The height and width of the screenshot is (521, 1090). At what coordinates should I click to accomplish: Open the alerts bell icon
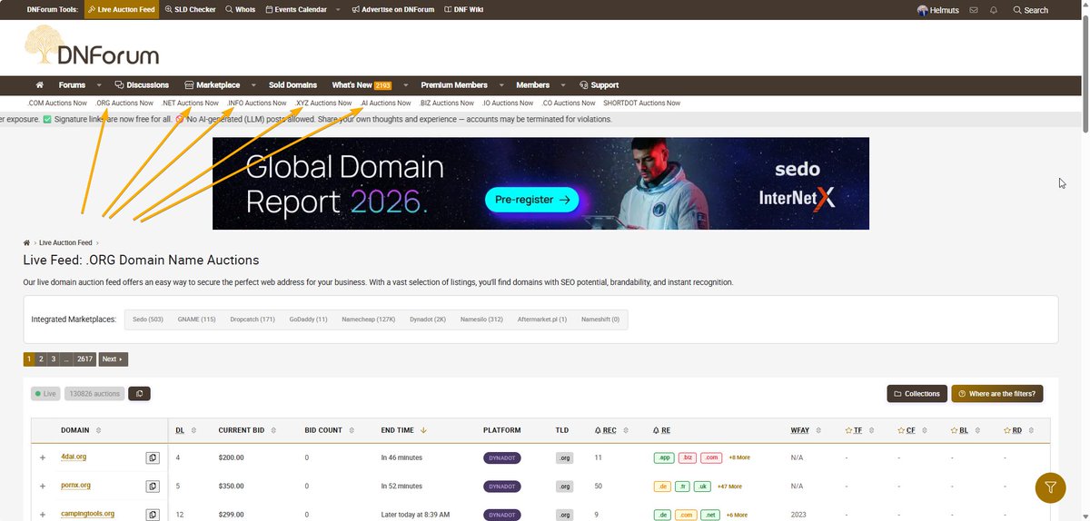click(994, 10)
